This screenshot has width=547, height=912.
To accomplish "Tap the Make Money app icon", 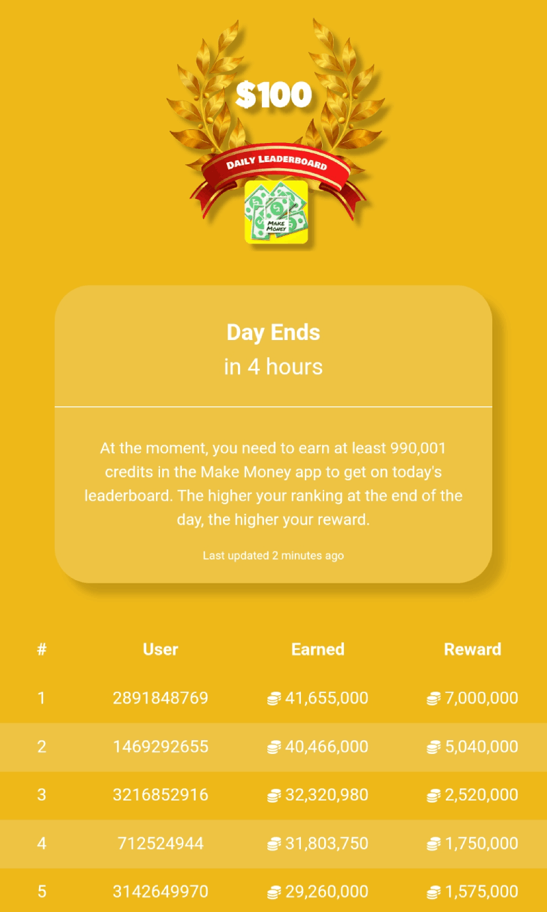I will pos(276,212).
